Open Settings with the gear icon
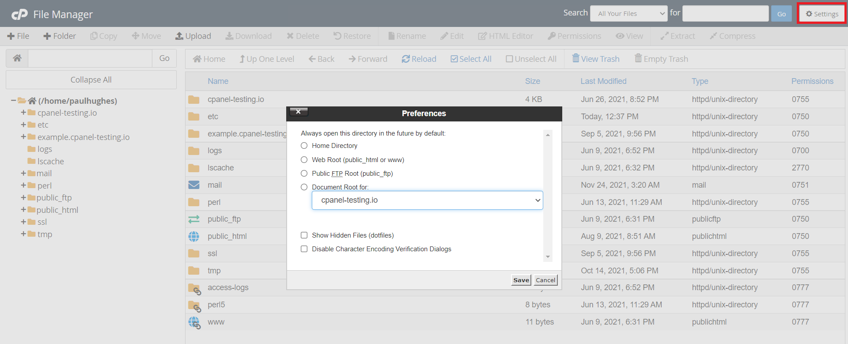Screen dimensions: 848x344 [809, 14]
